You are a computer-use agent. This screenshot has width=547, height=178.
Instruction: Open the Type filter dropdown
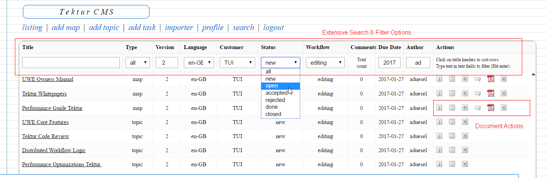pos(138,63)
